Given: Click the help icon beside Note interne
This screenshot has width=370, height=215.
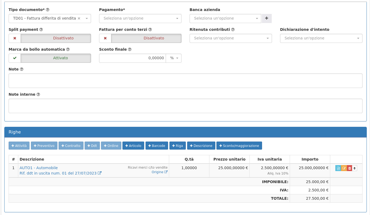Looking at the screenshot, I should [38, 94].
